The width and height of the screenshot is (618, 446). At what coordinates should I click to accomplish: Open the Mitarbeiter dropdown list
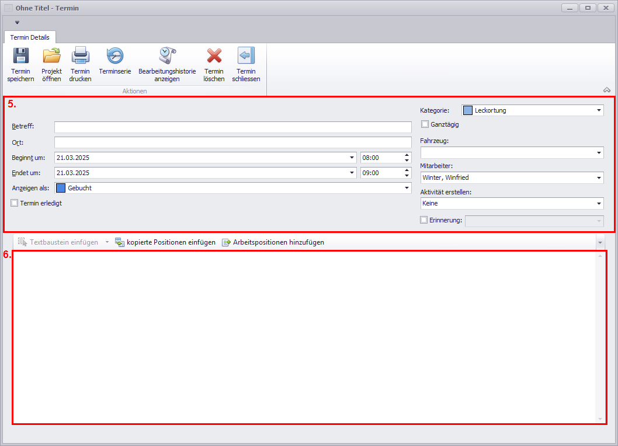coord(599,178)
